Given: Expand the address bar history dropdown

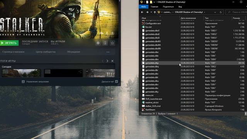Looking at the screenshot, I should (215, 12).
